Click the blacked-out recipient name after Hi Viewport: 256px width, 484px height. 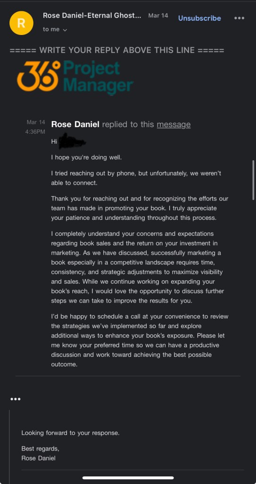(x=73, y=141)
